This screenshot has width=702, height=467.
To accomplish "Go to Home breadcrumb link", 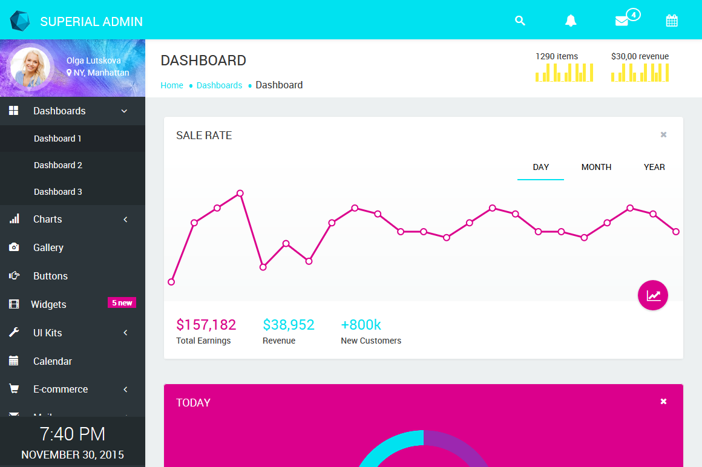I will (172, 85).
